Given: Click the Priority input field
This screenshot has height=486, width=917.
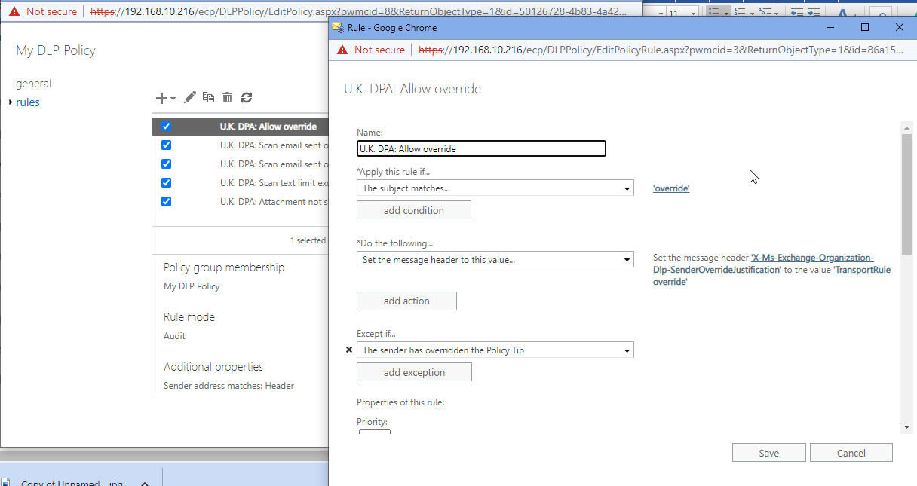Looking at the screenshot, I should pyautogui.click(x=374, y=431).
